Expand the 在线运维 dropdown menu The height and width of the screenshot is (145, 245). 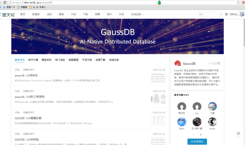pos(138,14)
